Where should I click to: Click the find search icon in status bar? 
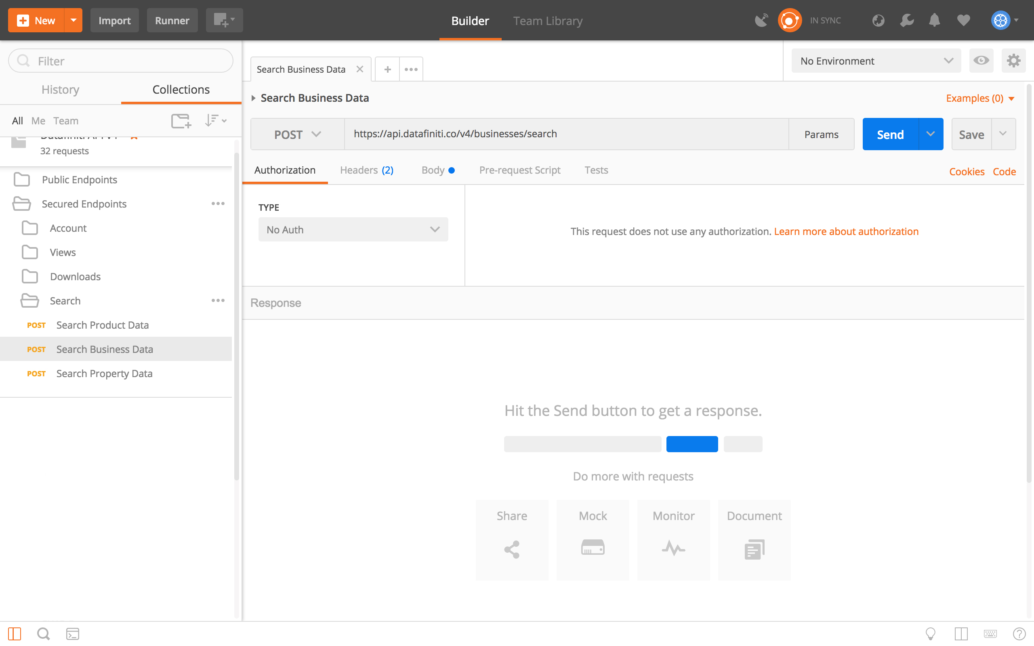[43, 633]
